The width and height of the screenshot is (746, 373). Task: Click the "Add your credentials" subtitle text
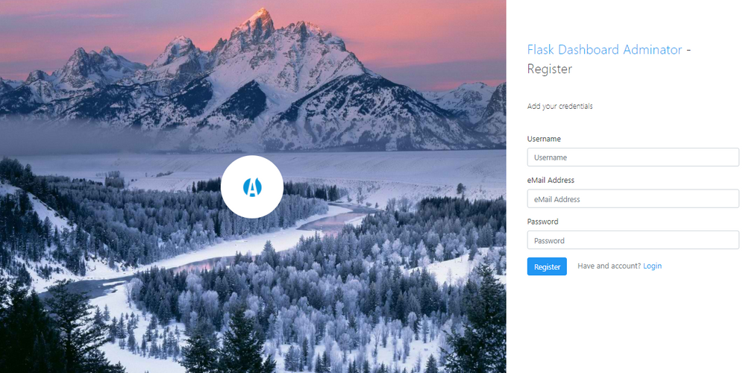coord(559,107)
